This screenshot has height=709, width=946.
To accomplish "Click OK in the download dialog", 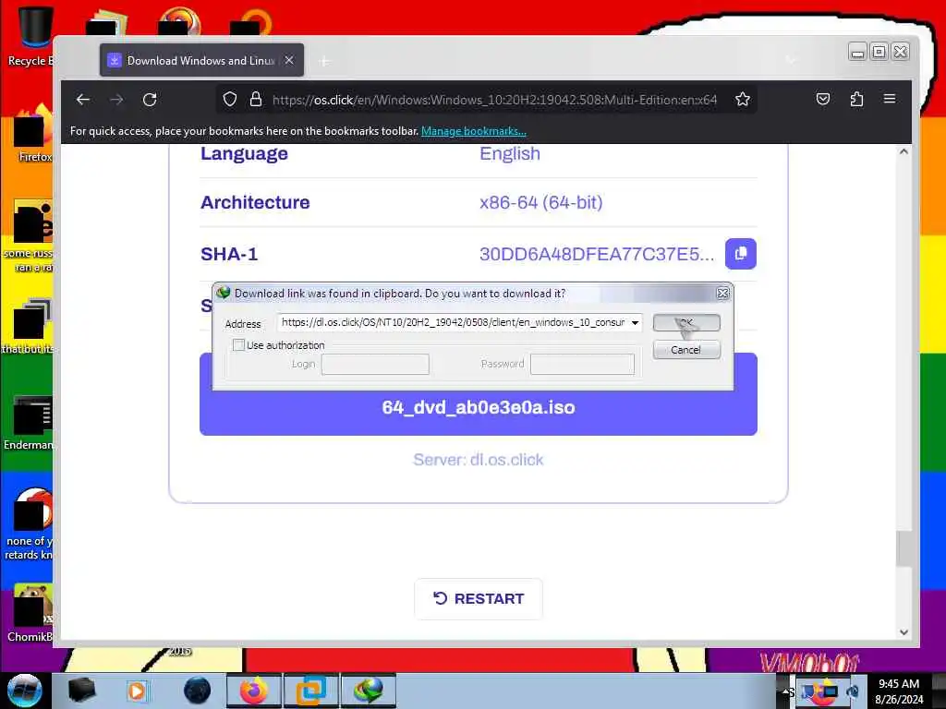I will 686,322.
